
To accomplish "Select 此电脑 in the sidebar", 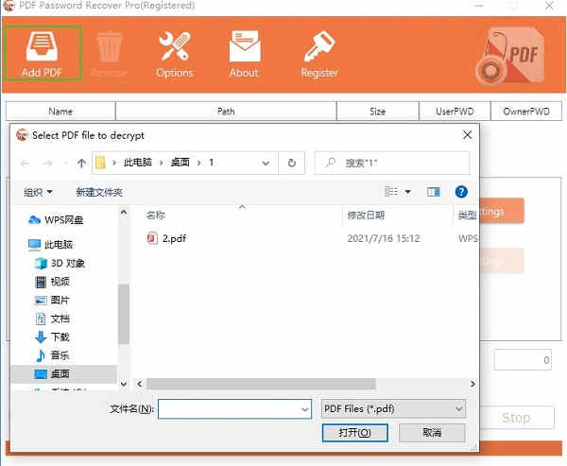I will pyautogui.click(x=51, y=245).
